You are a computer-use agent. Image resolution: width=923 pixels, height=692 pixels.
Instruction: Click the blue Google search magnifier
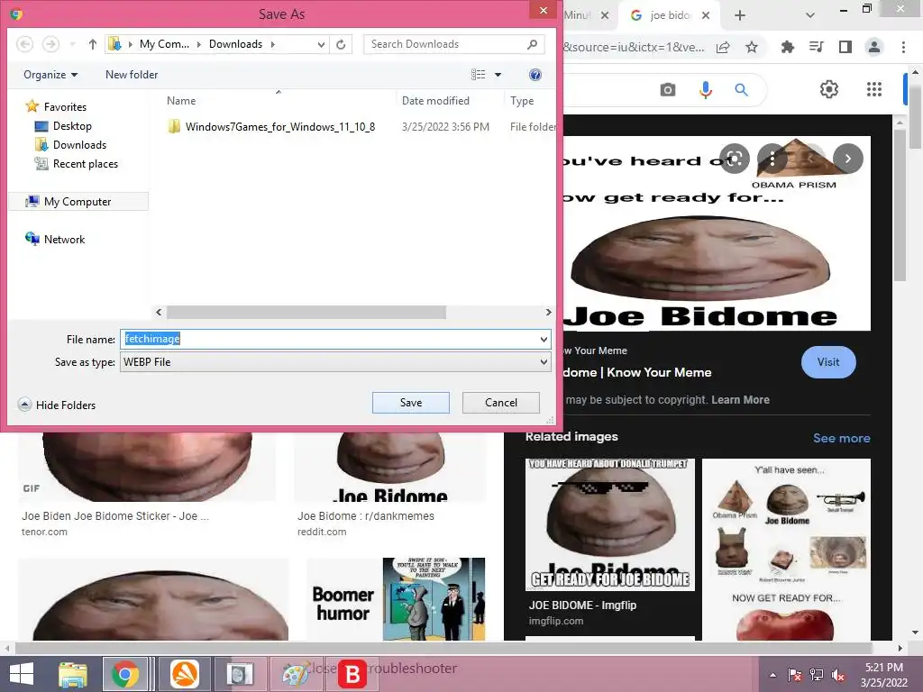[742, 89]
